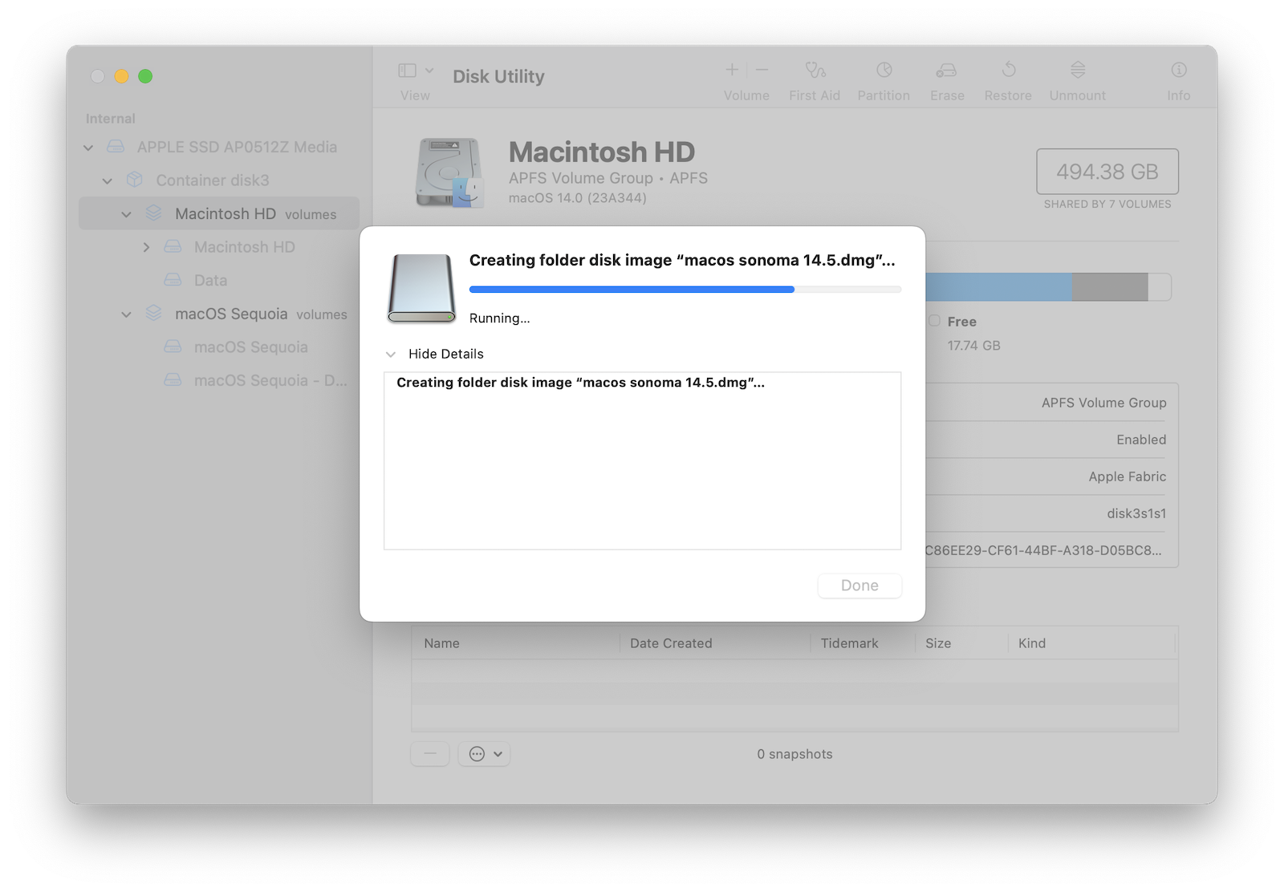1284x892 pixels.
Task: Click the Hide Details label
Action: pos(446,354)
